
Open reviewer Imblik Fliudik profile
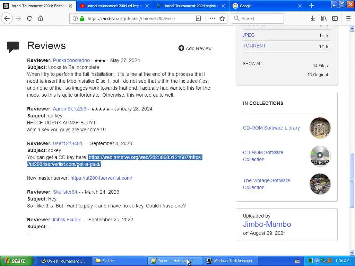point(67,220)
